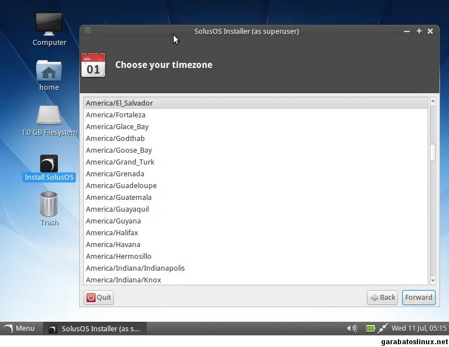Screen dimensions: 449x347
Task: Select America/Indiana/Indianapolis timezone
Action: tap(256, 268)
